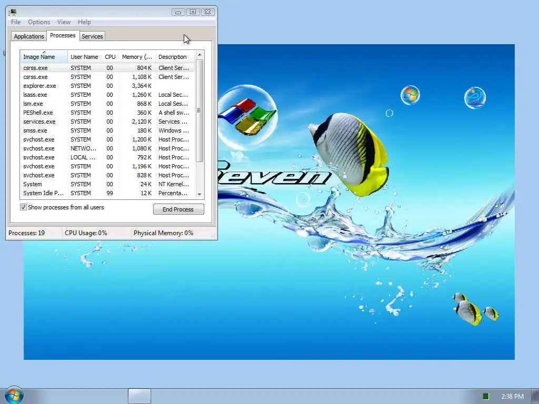539x404 pixels.
Task: Select csrss.exe row using 1,108 K
Action: coord(107,77)
